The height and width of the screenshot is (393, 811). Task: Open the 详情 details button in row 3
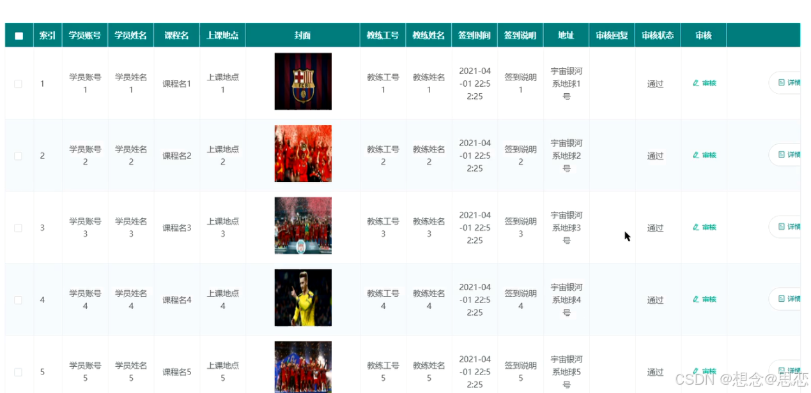click(x=785, y=227)
